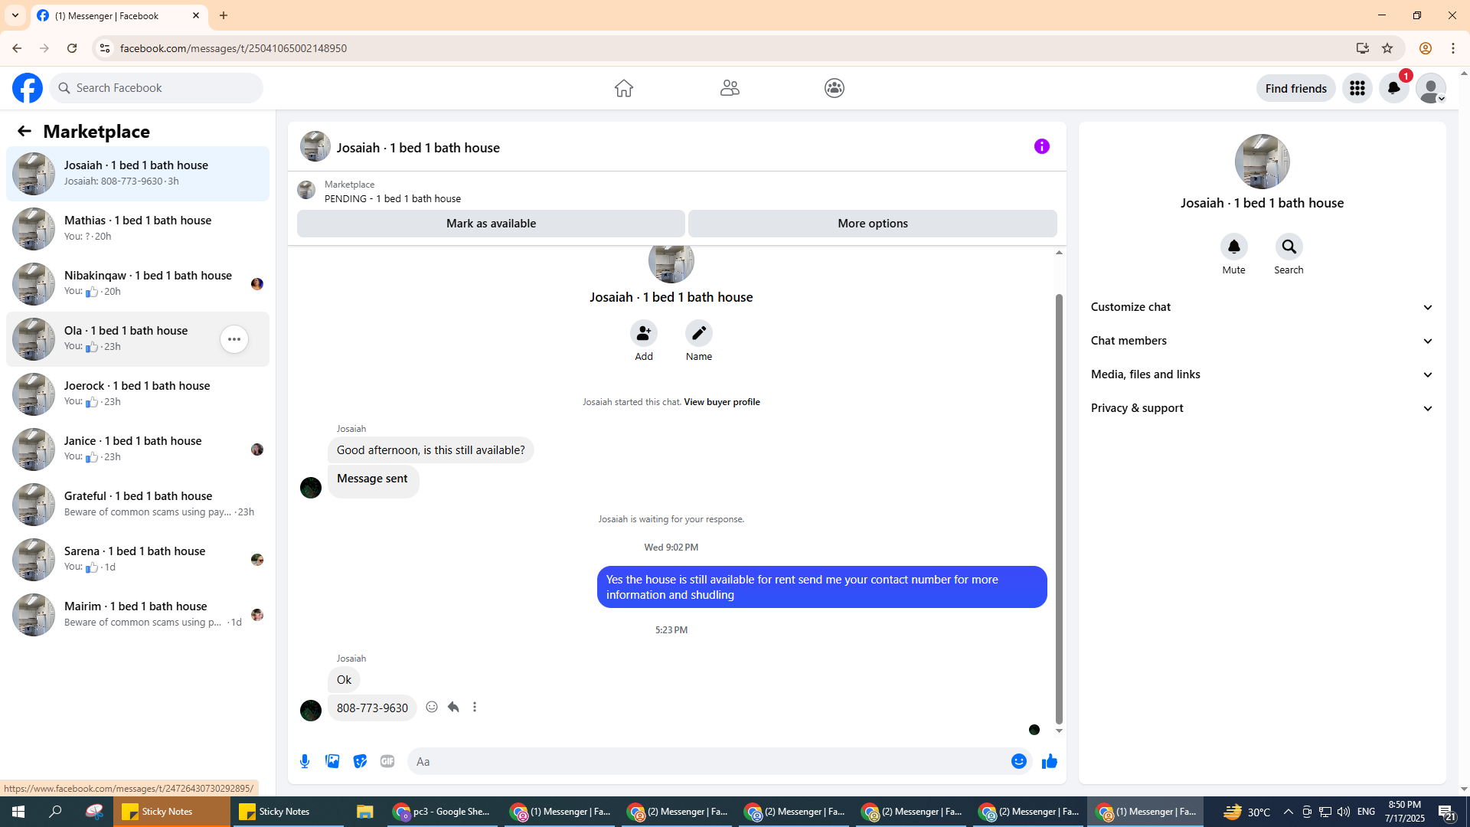
Task: Choose a sticker
Action: click(360, 761)
